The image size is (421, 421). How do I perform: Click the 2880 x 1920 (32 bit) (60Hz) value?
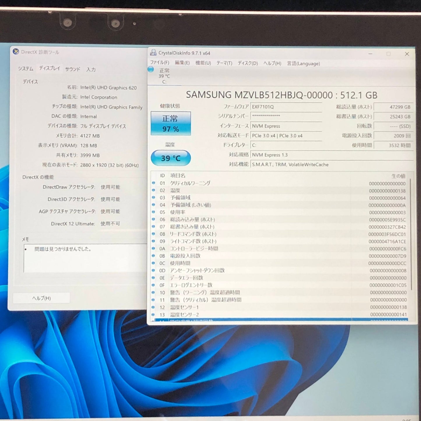click(x=109, y=165)
